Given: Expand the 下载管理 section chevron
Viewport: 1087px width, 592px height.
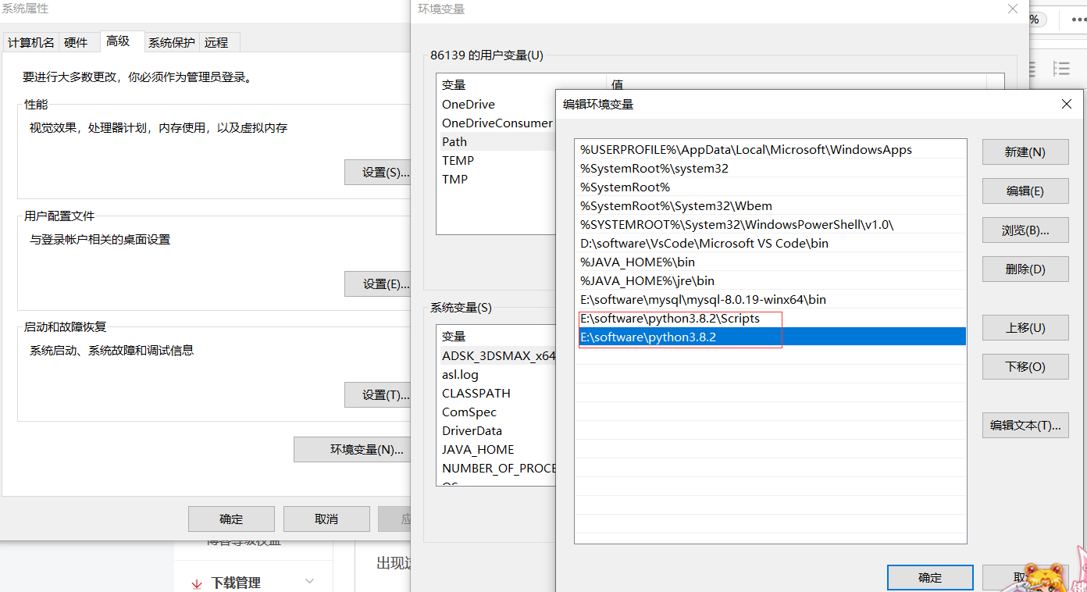Looking at the screenshot, I should 308,581.
